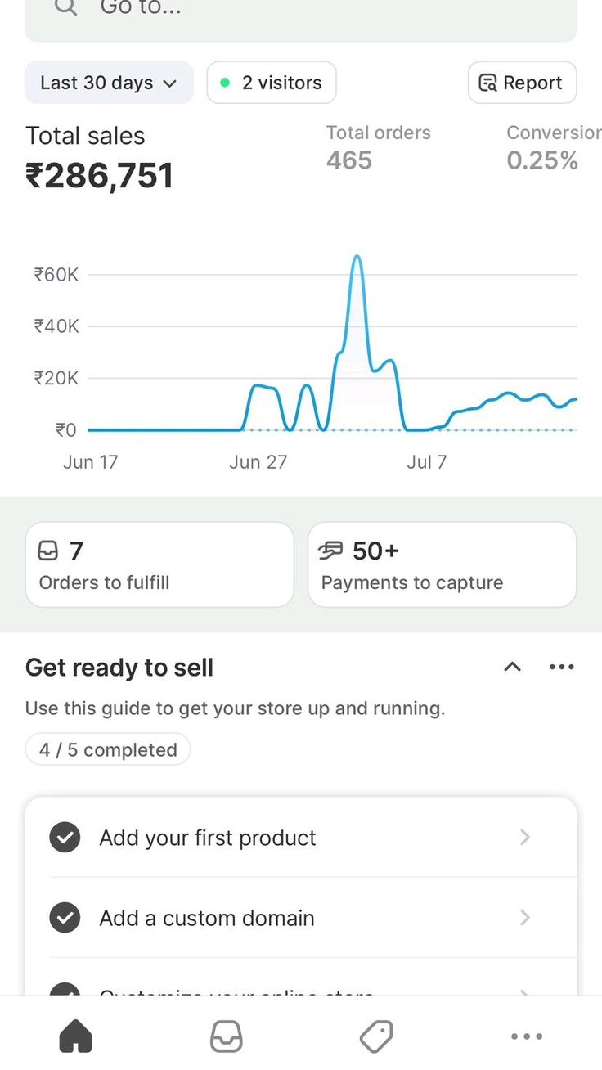Open the three-dot menu beside Get ready to sell

click(x=562, y=667)
